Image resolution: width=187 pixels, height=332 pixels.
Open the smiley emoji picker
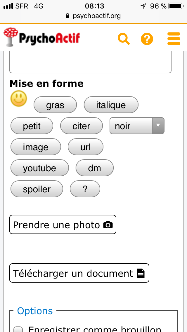click(19, 98)
